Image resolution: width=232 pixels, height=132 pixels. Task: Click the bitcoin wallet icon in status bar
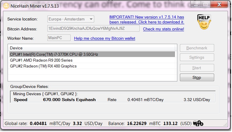pyautogui.click(x=198, y=123)
